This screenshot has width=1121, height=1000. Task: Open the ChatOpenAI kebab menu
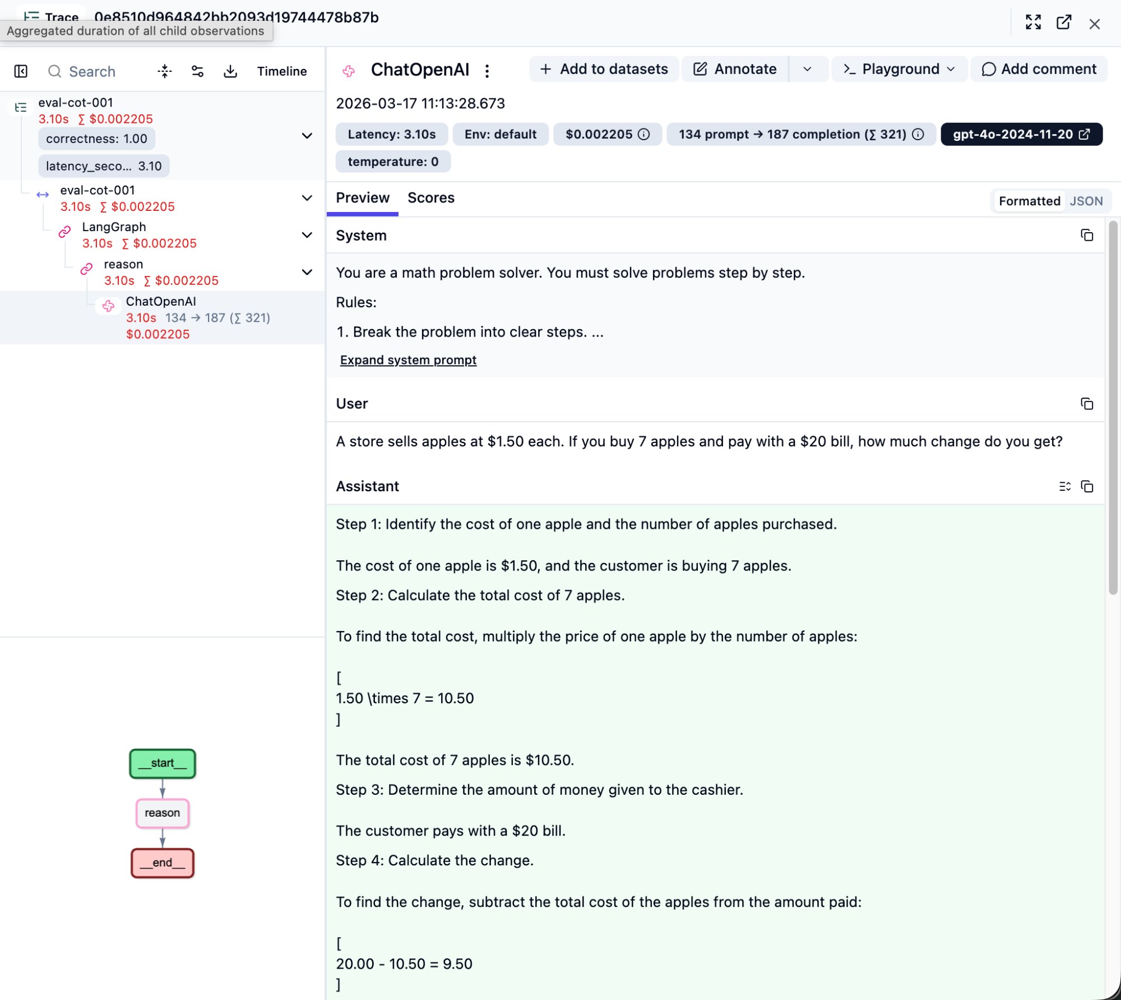[487, 71]
